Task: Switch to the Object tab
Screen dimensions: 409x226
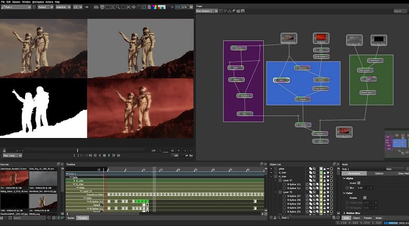Action: (356, 218)
